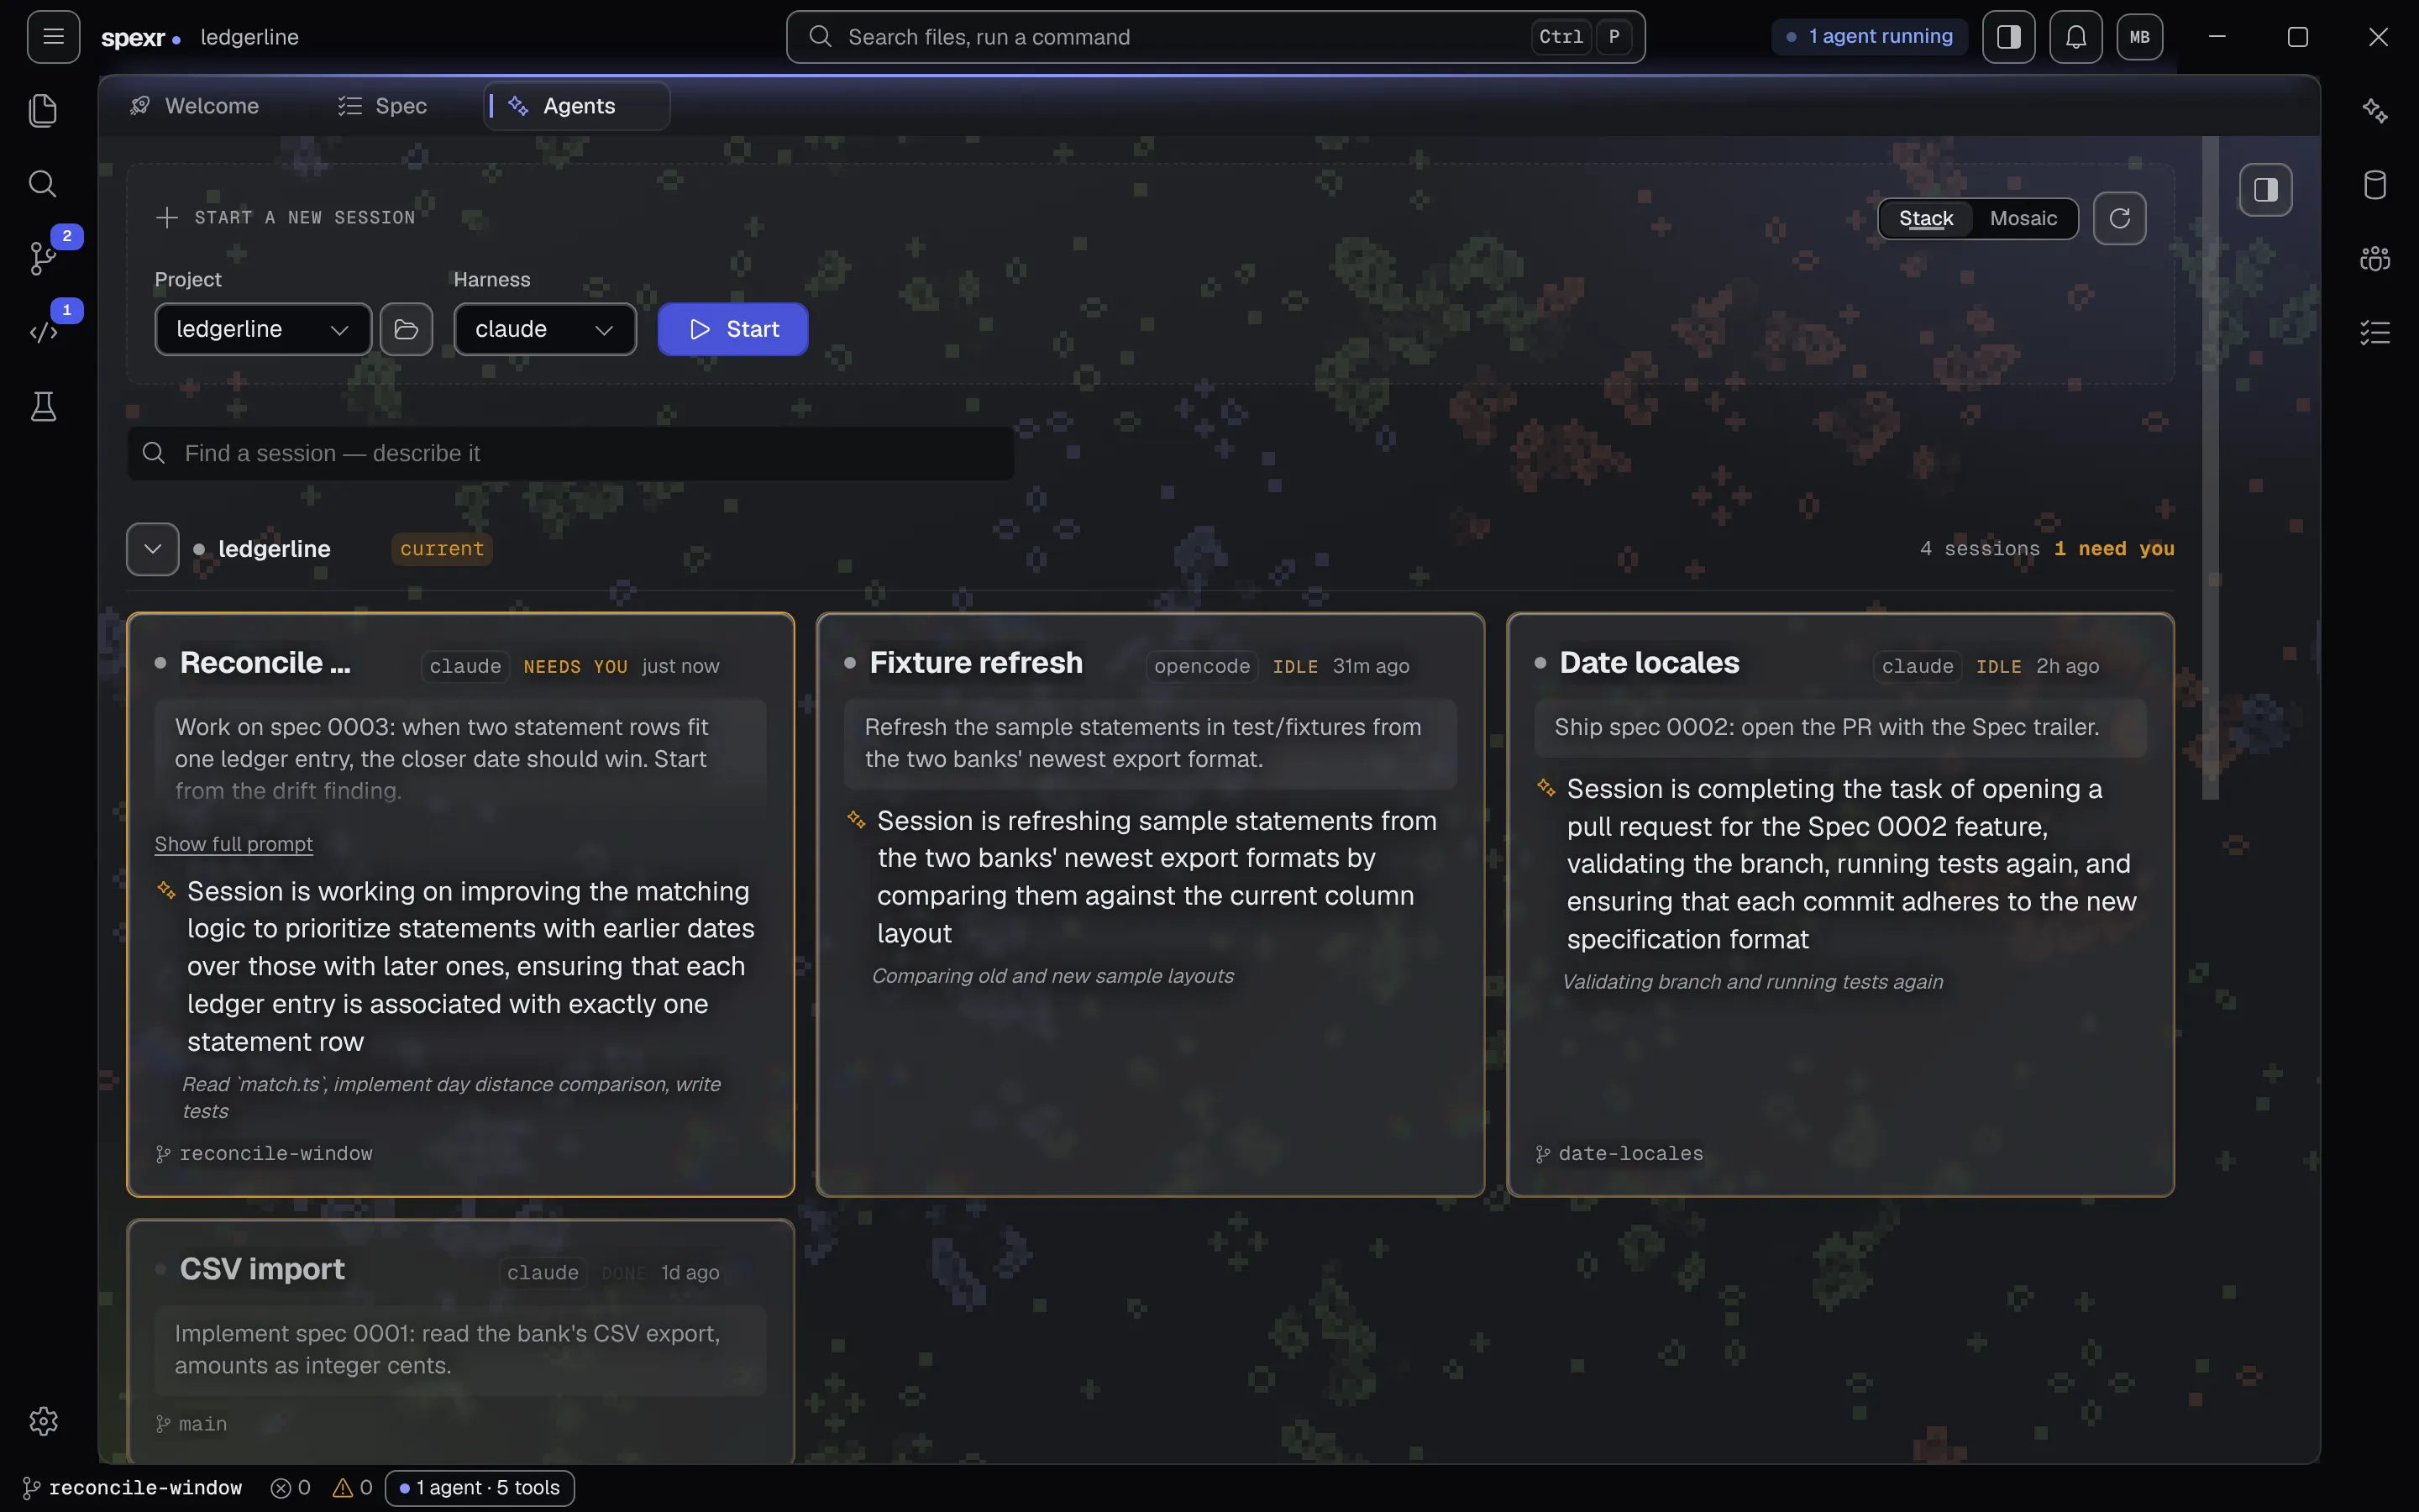Image resolution: width=2419 pixels, height=1512 pixels.
Task: Focus the Search files, run a command box
Action: pos(1215,37)
